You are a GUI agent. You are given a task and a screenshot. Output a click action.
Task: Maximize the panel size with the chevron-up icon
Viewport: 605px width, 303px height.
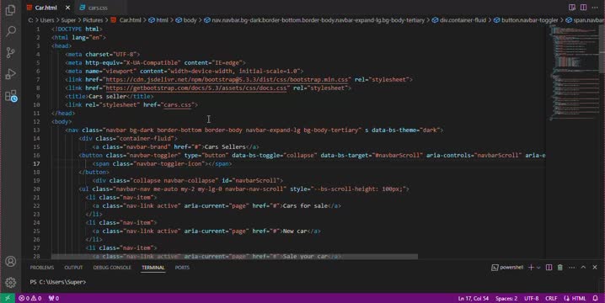click(x=583, y=267)
